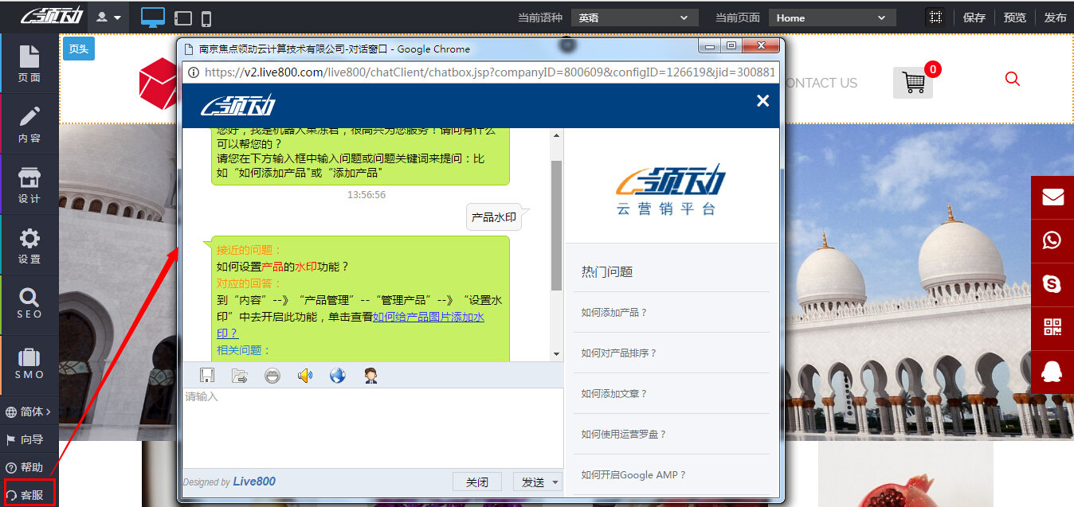
Task: Save chat transcript with floppy disk icon
Action: click(x=207, y=375)
